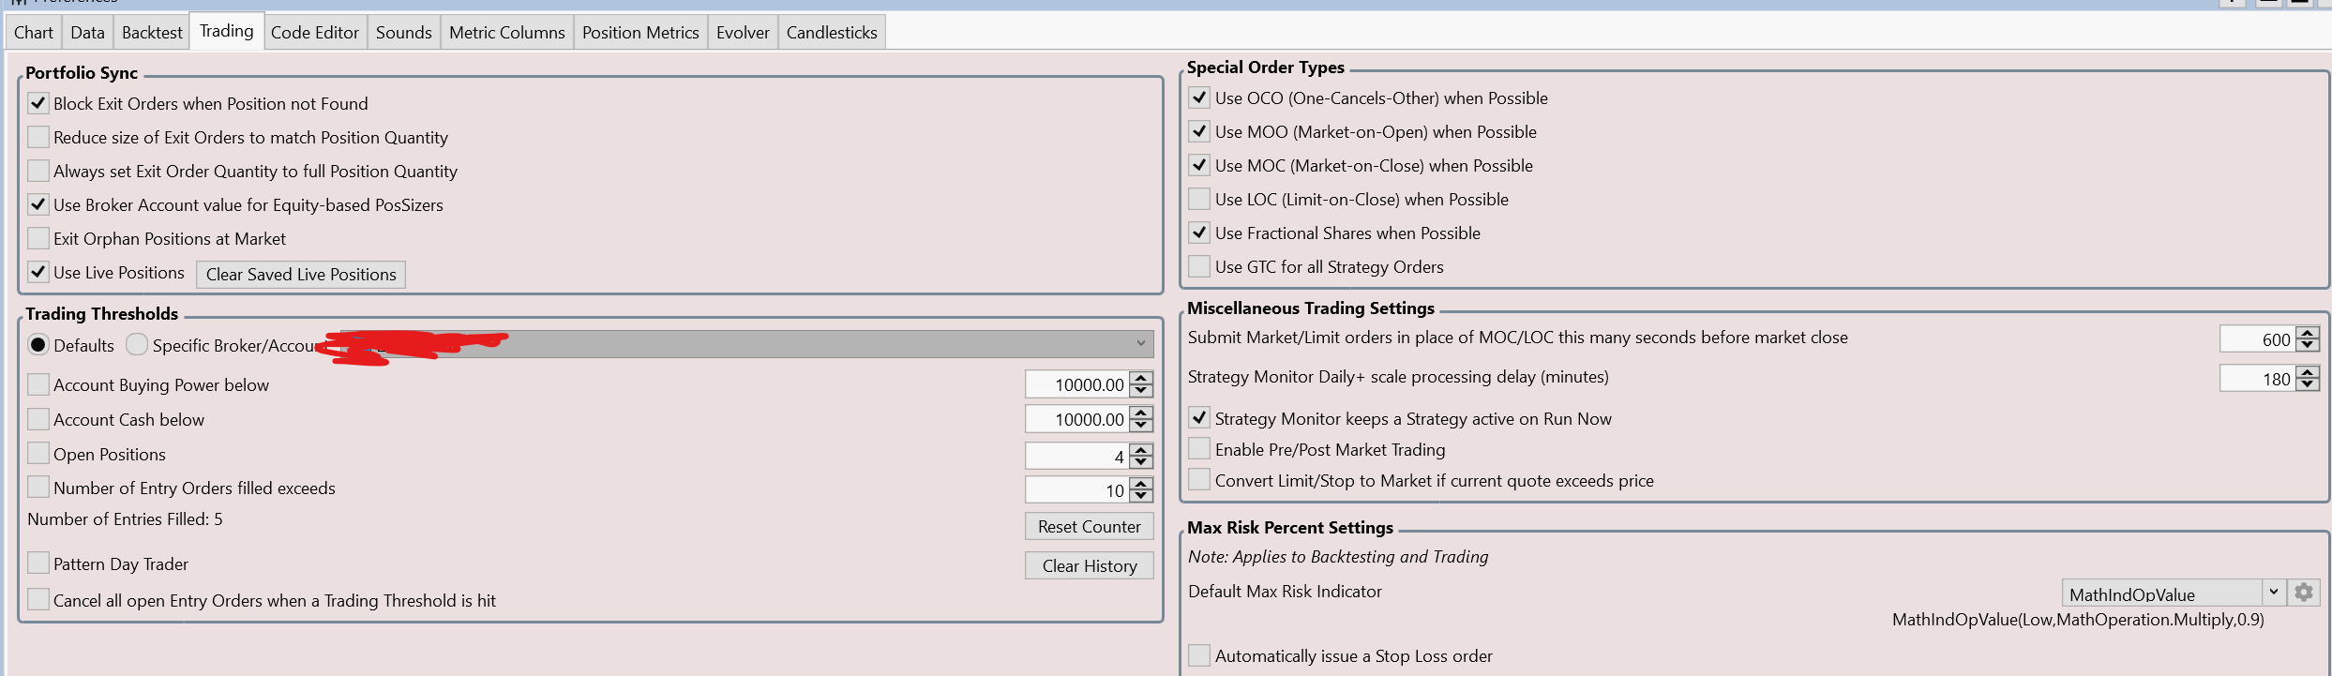
Task: Open the Default Max Risk Indicator dropdown
Action: point(2272,593)
